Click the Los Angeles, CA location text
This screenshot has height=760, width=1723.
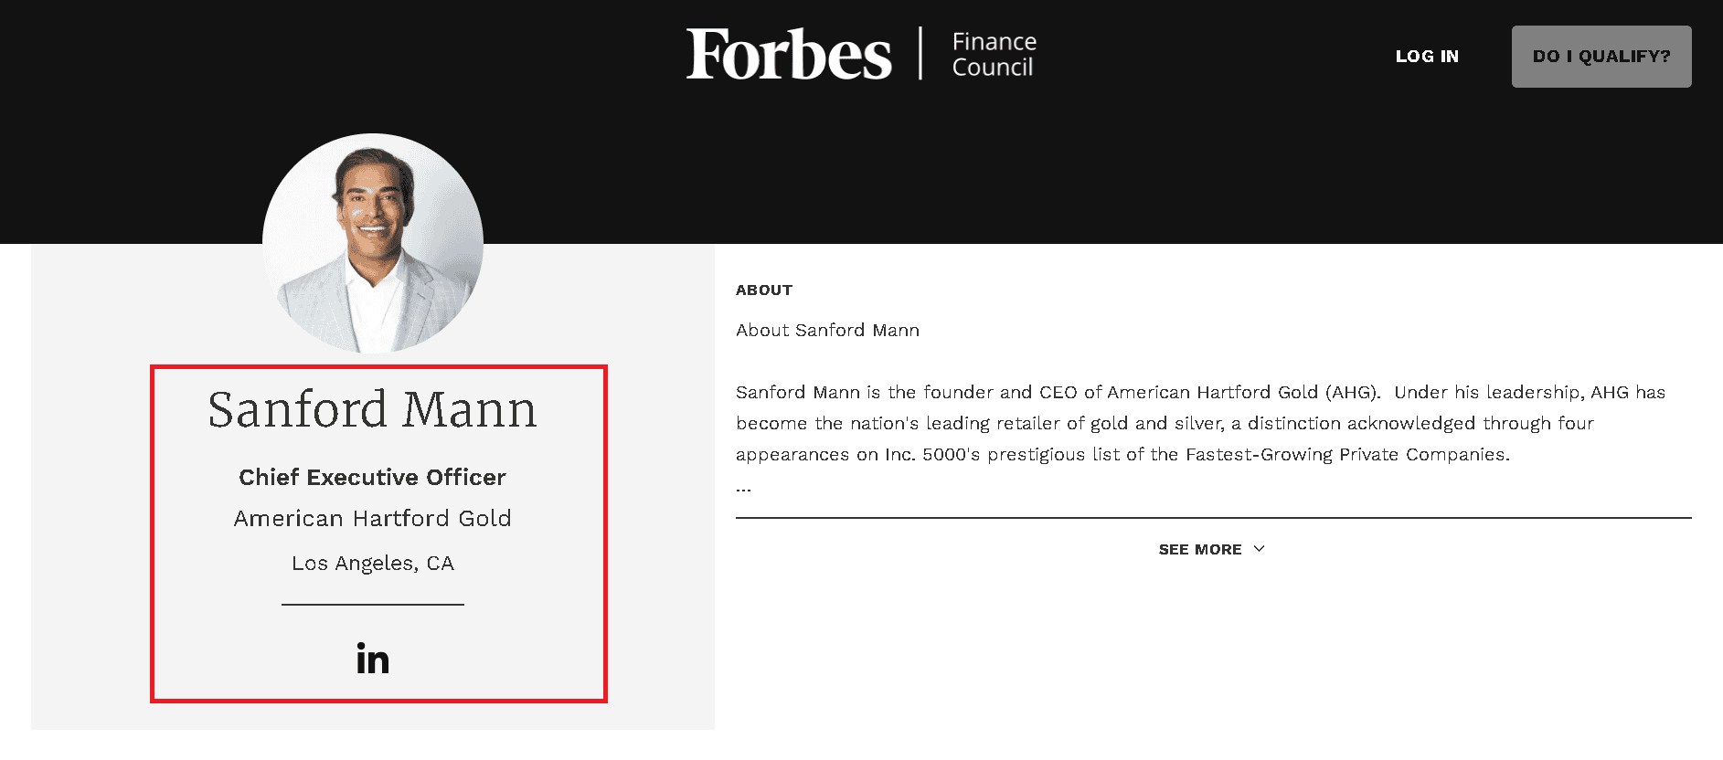(x=372, y=563)
